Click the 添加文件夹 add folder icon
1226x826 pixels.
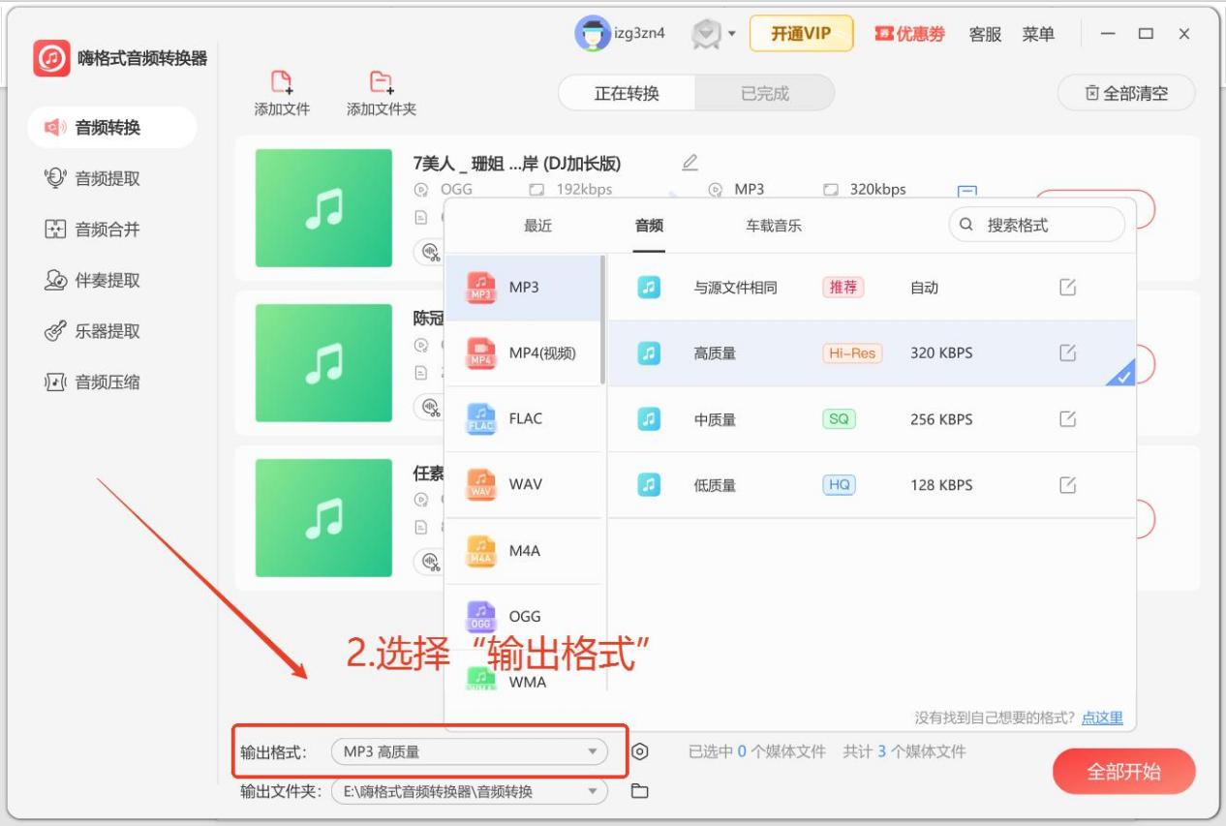382,82
